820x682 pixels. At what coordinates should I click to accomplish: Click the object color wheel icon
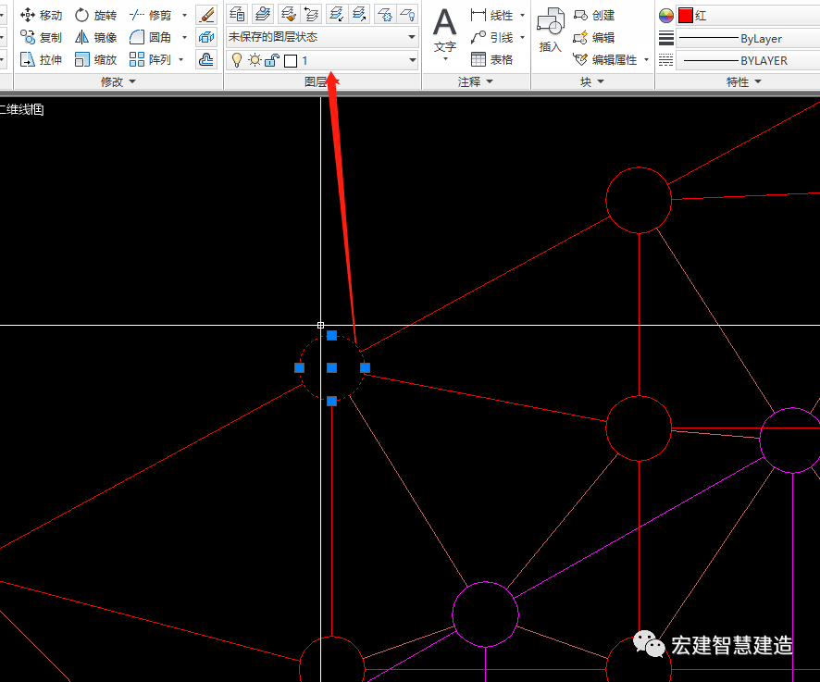(665, 16)
